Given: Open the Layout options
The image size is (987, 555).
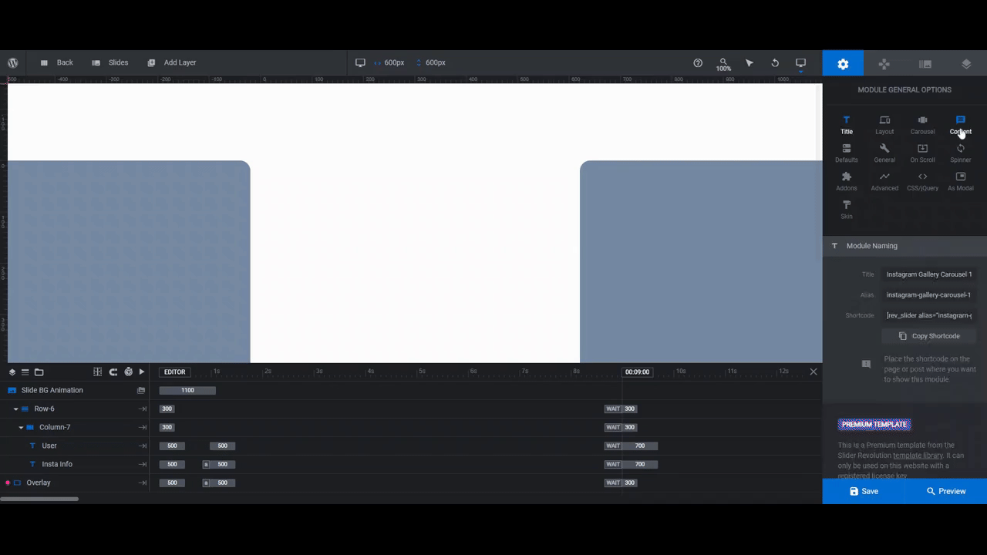Looking at the screenshot, I should click(x=884, y=125).
